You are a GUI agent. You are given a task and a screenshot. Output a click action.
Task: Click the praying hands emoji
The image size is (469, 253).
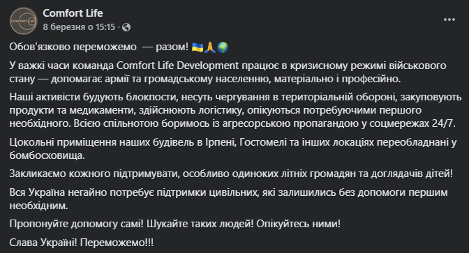[210, 47]
